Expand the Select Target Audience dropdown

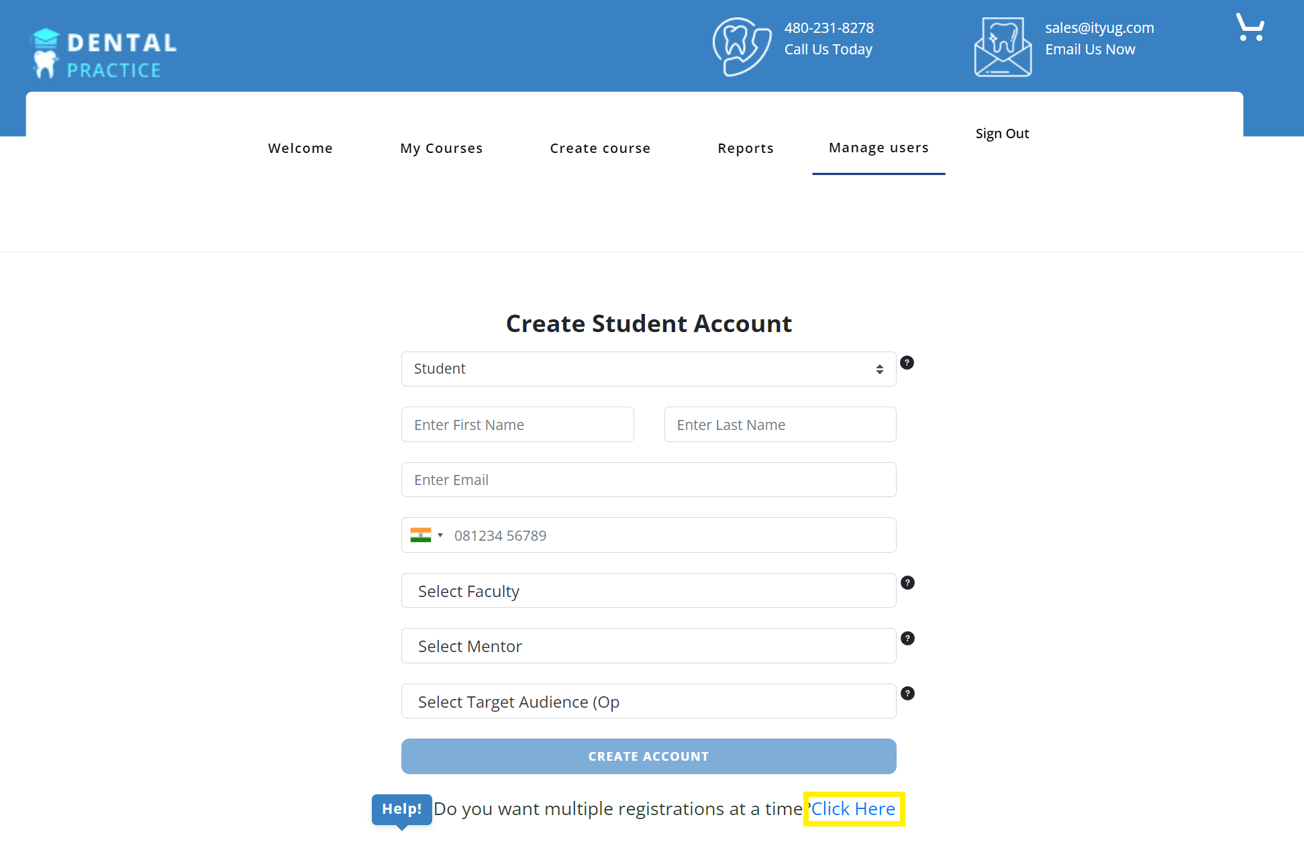click(x=648, y=702)
